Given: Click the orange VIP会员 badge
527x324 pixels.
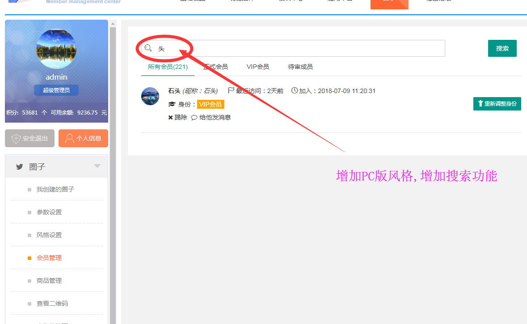Looking at the screenshot, I should click(211, 104).
